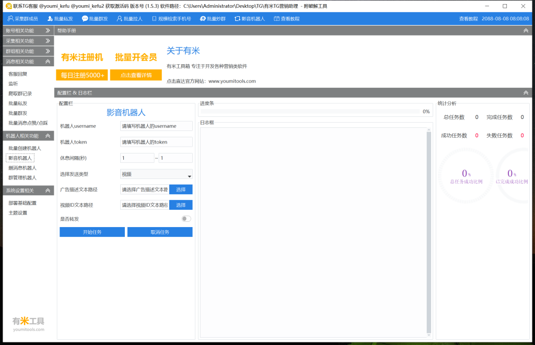Open the 批量群发 toolbar item

95,19
